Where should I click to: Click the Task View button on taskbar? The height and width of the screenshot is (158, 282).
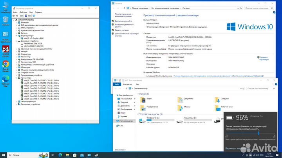tap(53, 155)
